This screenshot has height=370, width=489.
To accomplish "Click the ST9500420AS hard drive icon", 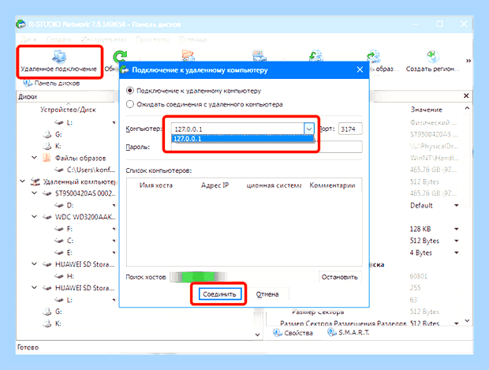I will click(x=47, y=193).
